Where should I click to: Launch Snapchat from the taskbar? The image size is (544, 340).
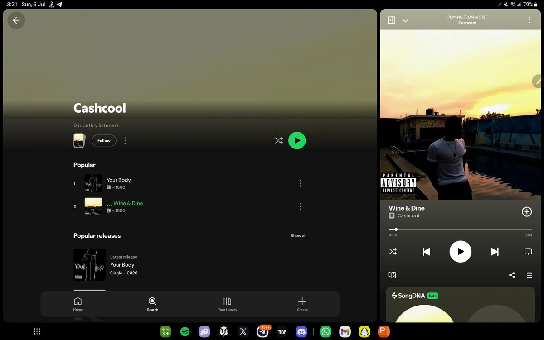click(364, 332)
